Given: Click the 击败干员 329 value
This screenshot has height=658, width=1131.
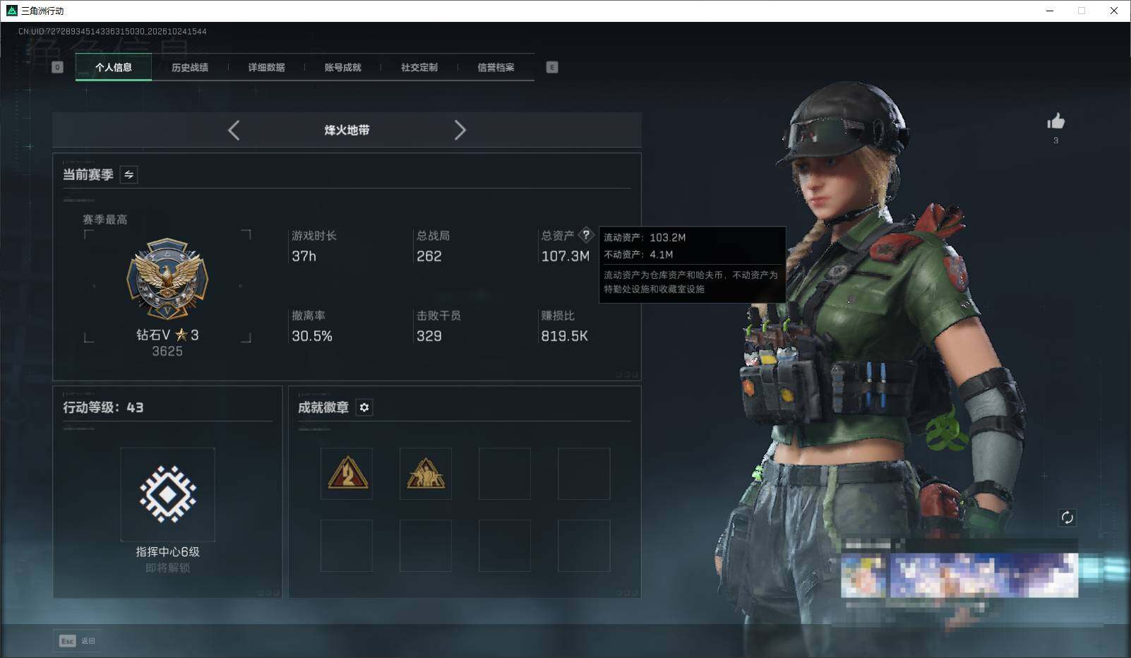Looking at the screenshot, I should pyautogui.click(x=429, y=336).
